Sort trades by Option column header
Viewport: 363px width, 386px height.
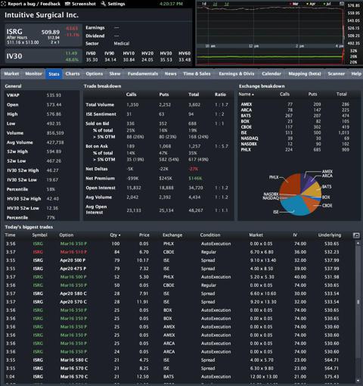pyautogui.click(x=67, y=235)
